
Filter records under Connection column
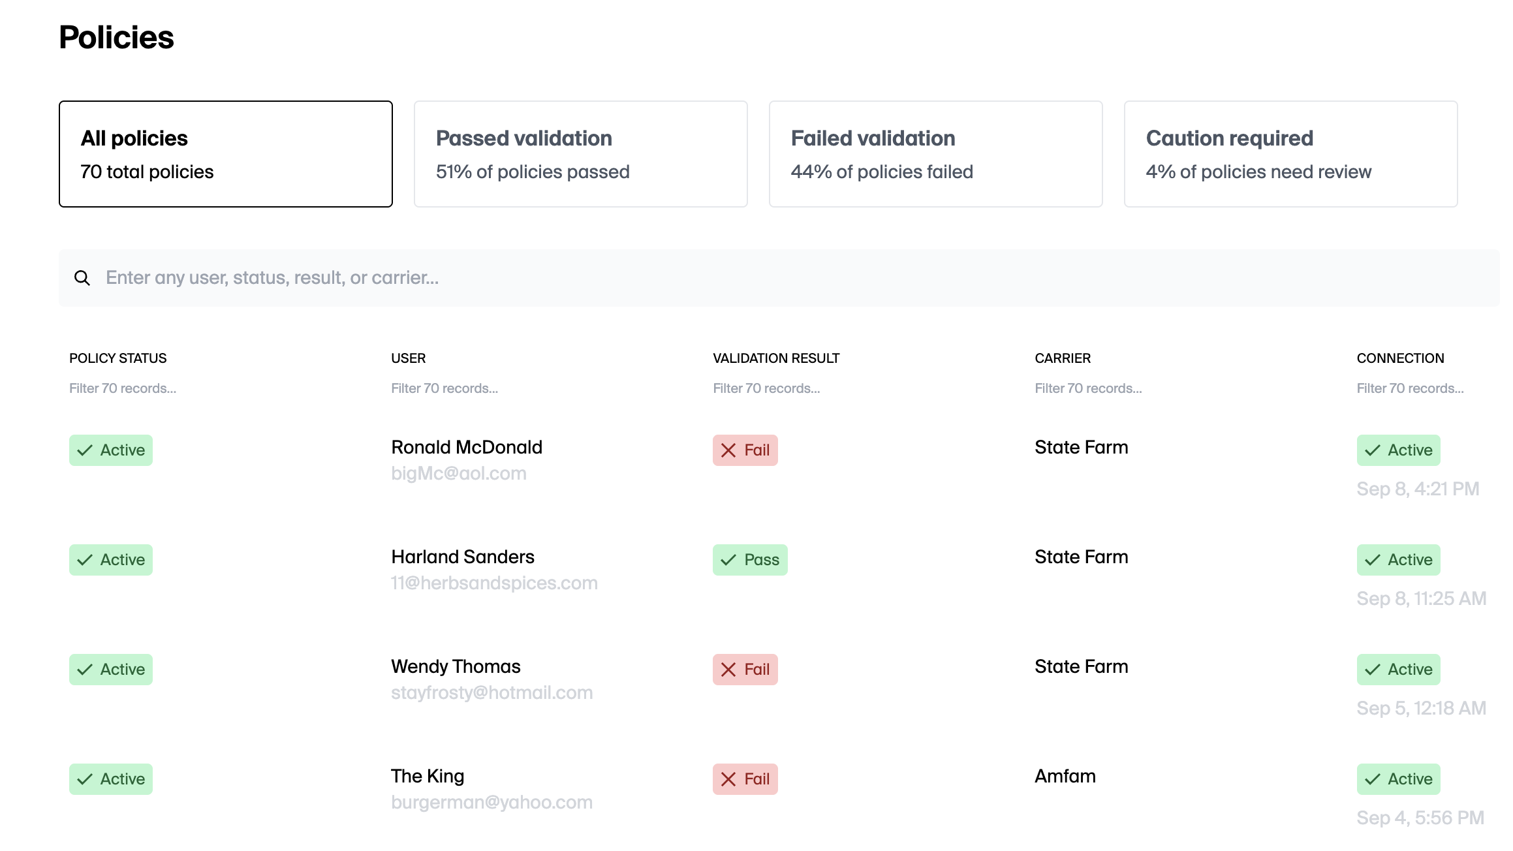(x=1410, y=388)
